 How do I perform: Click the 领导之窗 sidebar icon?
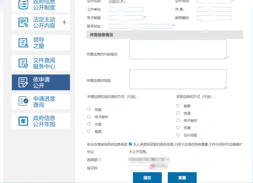pyautogui.click(x=23, y=43)
